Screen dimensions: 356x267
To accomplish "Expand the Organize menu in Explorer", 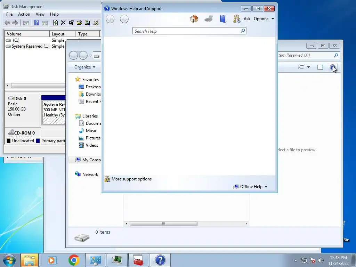I will pyautogui.click(x=85, y=67).
